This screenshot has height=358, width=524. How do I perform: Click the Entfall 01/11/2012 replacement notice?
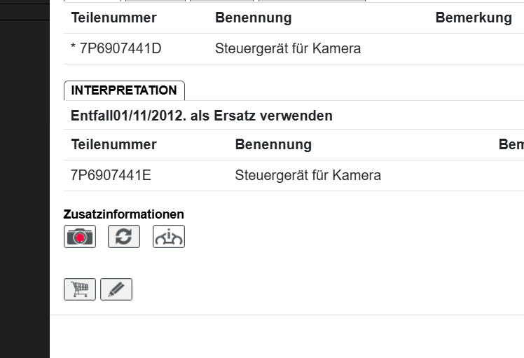[202, 116]
